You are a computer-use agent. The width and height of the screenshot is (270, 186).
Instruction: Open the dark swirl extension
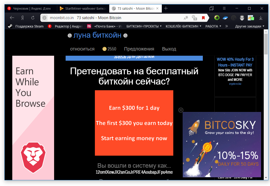[x=234, y=18]
